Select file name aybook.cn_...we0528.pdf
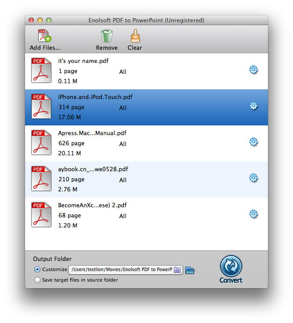293x323 pixels. (93, 169)
